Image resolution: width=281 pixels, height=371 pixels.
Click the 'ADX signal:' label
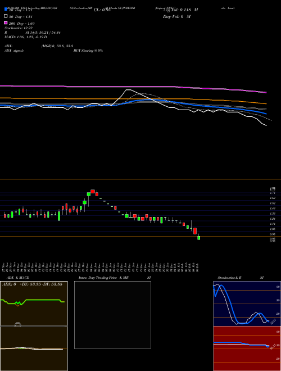pos(14,51)
